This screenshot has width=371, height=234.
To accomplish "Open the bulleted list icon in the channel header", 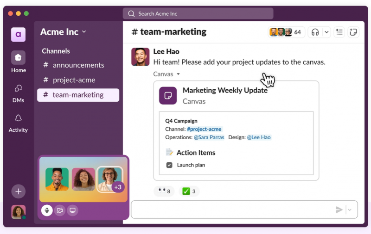I will [x=339, y=32].
